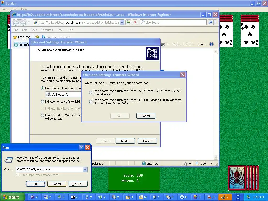Click the Internet zone globe in status bar
This screenshot has height=201, width=268.
(144, 164)
